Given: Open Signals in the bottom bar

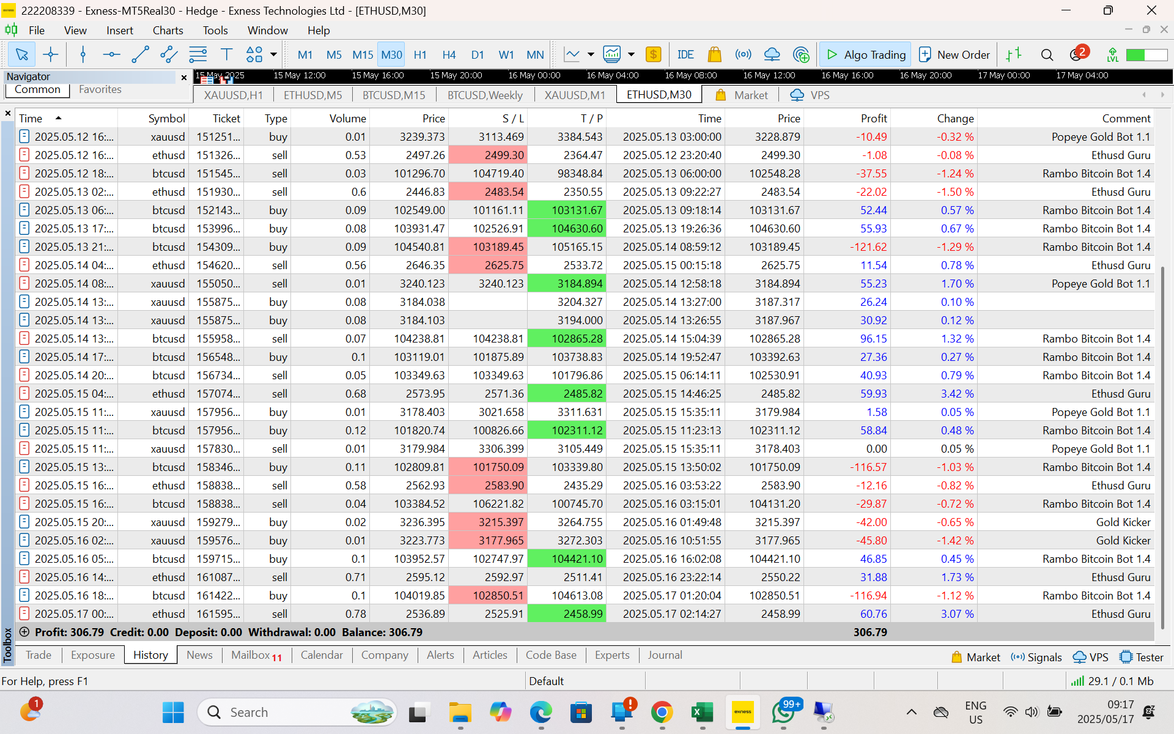Looking at the screenshot, I should (x=1036, y=658).
